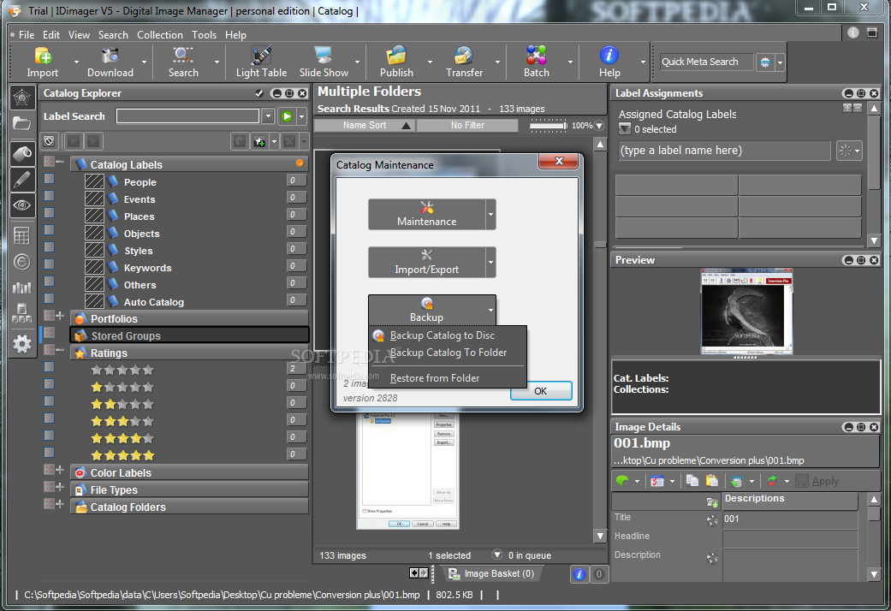
Task: Click the No Filter button
Action: click(x=467, y=125)
